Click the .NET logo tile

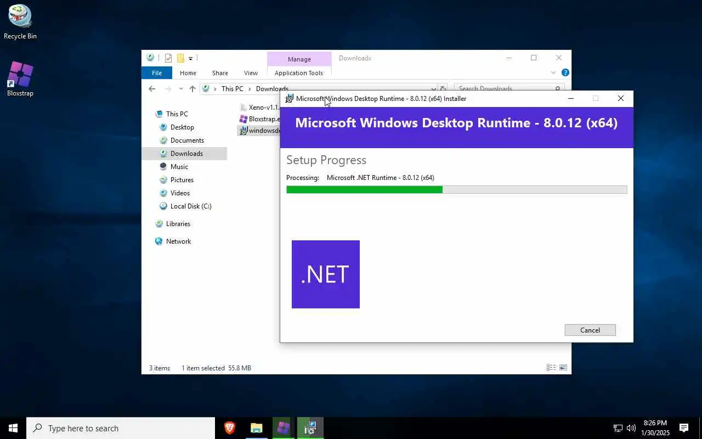(326, 274)
